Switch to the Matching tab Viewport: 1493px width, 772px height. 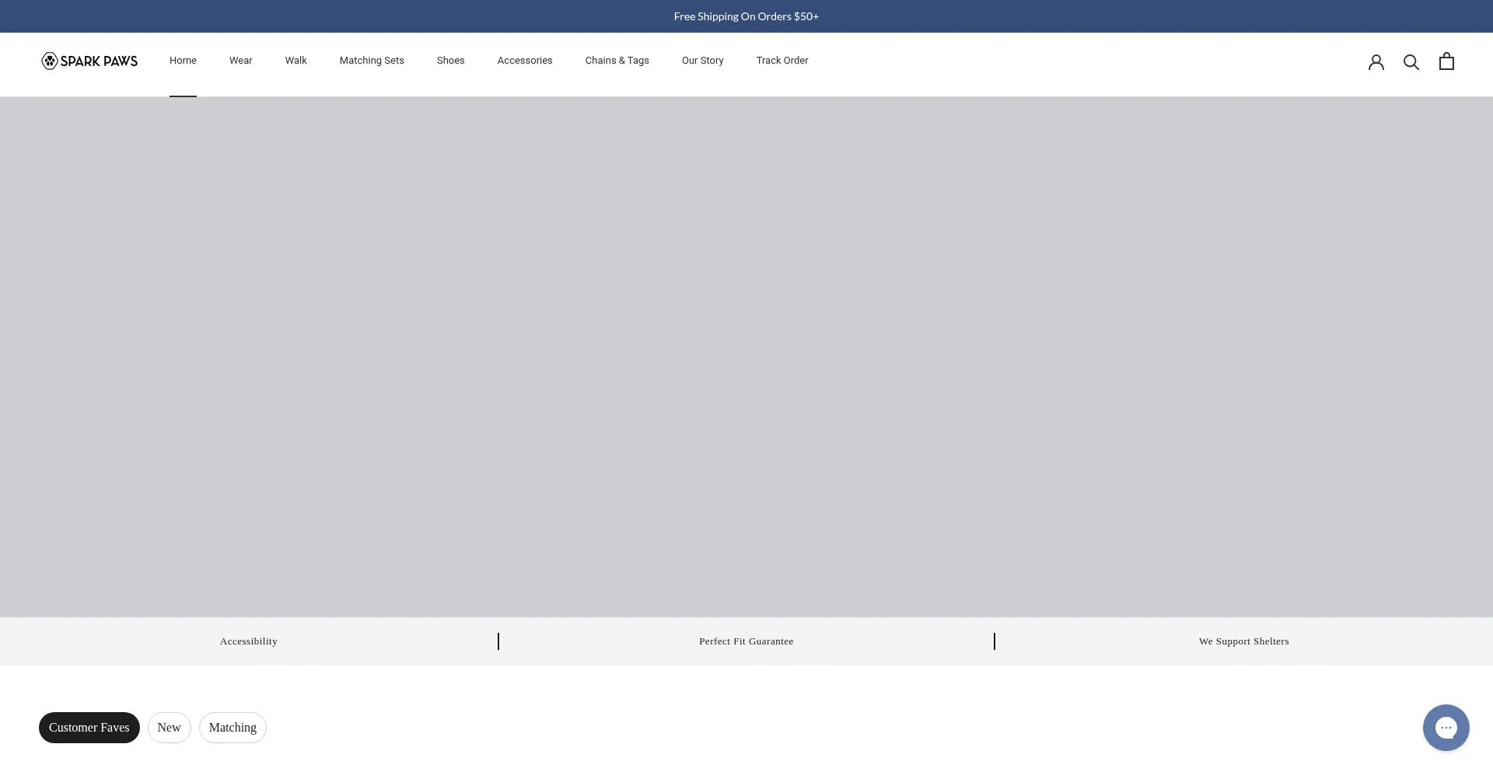tap(233, 728)
